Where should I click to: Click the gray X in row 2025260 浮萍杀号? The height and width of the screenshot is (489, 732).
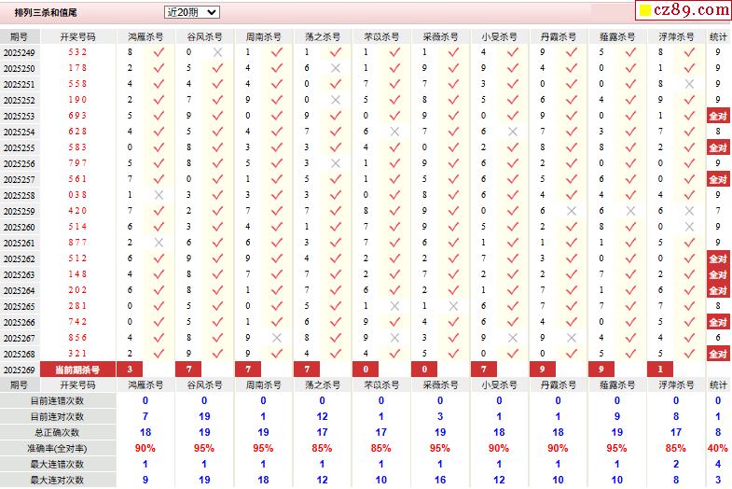pyautogui.click(x=689, y=227)
